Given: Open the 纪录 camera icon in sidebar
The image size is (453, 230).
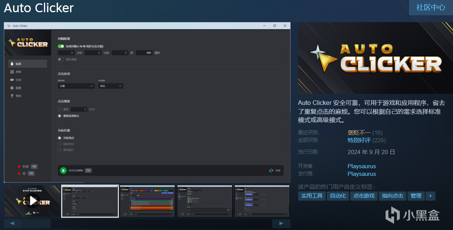Looking at the screenshot, I should click(12, 80).
